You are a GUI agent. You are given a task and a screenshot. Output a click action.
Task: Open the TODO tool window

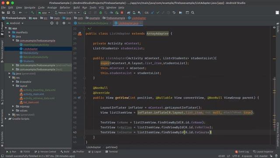(25, 152)
